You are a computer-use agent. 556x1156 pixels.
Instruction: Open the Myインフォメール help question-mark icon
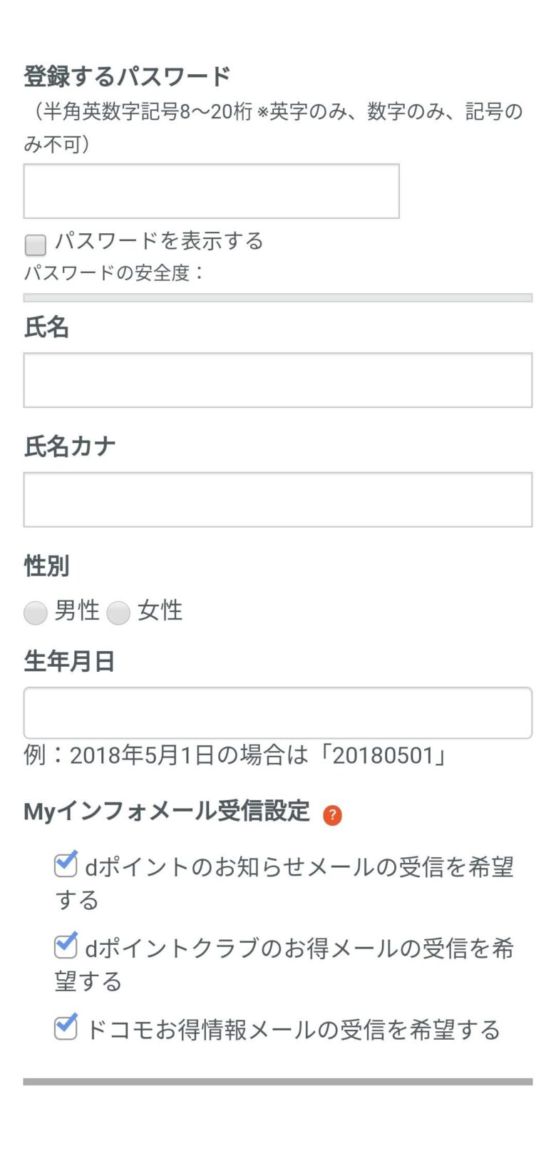click(332, 815)
